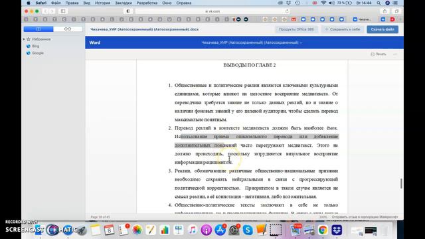This screenshot has height=239, width=425.
Task: Open Dropbox app in the Dock
Action: coord(337,230)
